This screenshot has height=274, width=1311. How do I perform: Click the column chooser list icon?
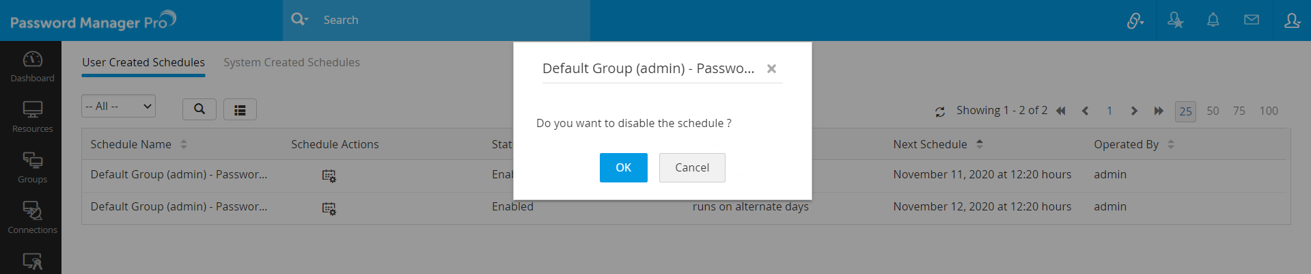click(240, 109)
